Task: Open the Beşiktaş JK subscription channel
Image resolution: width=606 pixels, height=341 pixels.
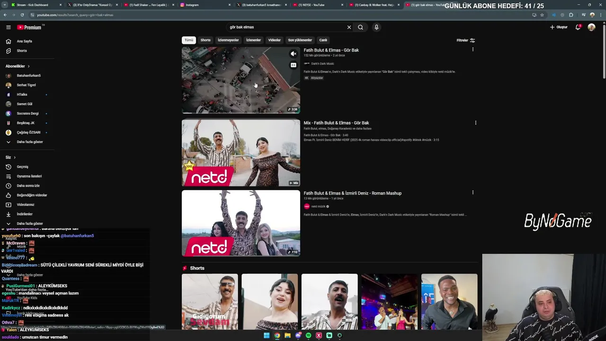Action: coord(25,123)
